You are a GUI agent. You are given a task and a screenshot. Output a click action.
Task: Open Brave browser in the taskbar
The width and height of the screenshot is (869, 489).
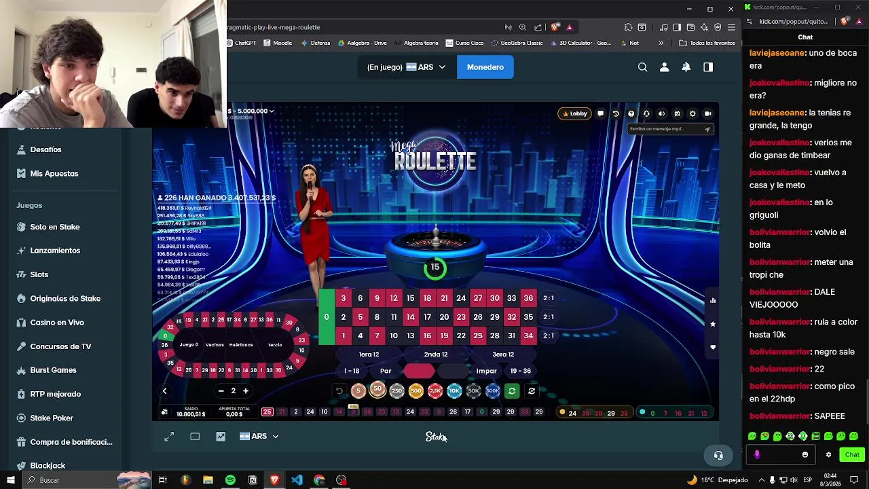[274, 480]
